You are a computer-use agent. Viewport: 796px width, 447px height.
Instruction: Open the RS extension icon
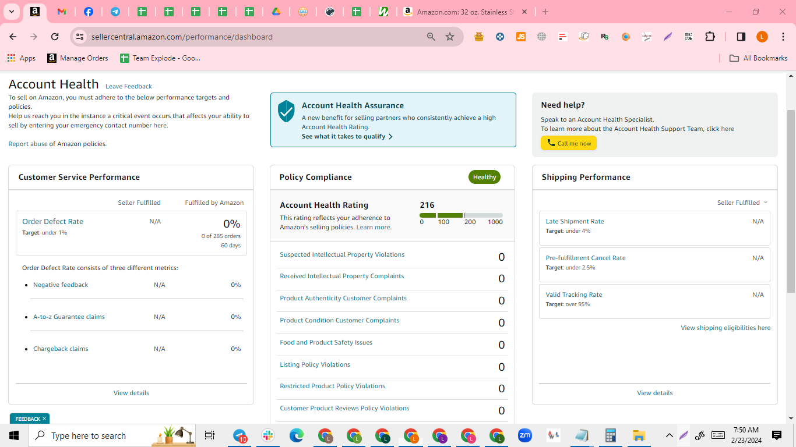605,37
